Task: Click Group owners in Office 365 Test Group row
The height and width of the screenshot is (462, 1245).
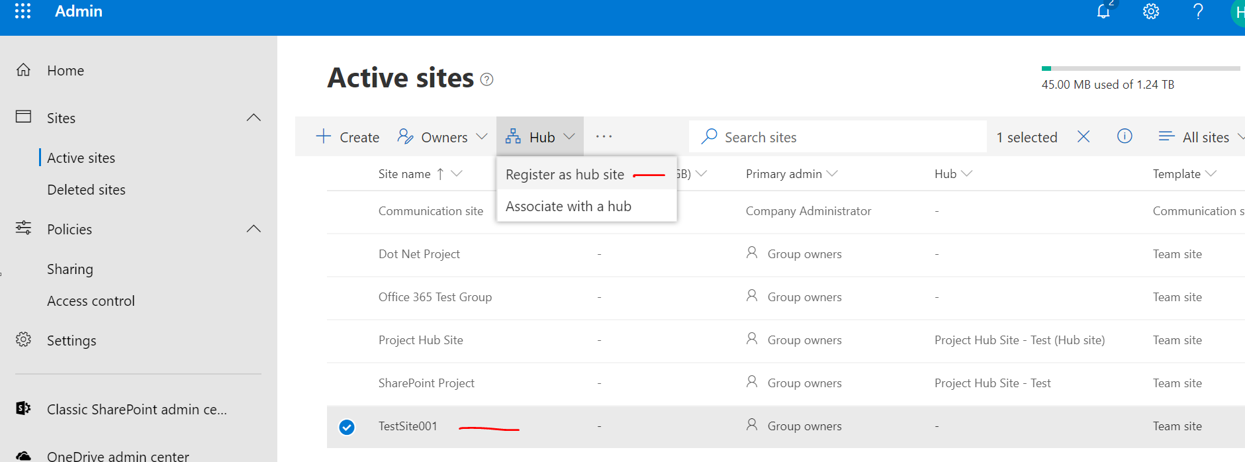Action: pos(804,297)
